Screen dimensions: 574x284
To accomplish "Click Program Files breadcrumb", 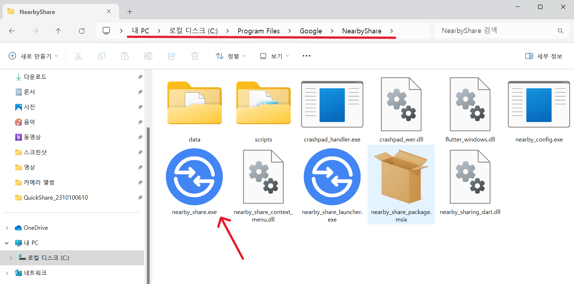I will [x=258, y=31].
